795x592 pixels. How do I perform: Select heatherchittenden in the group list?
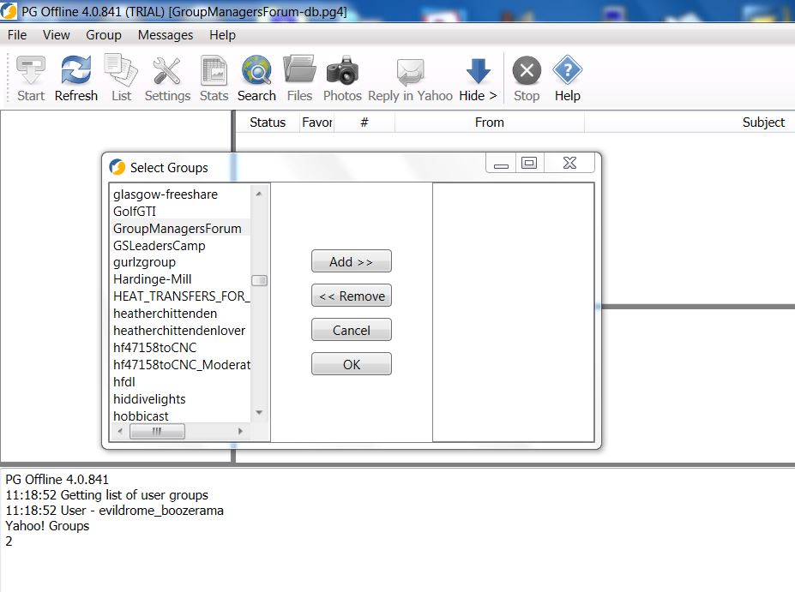[180, 314]
